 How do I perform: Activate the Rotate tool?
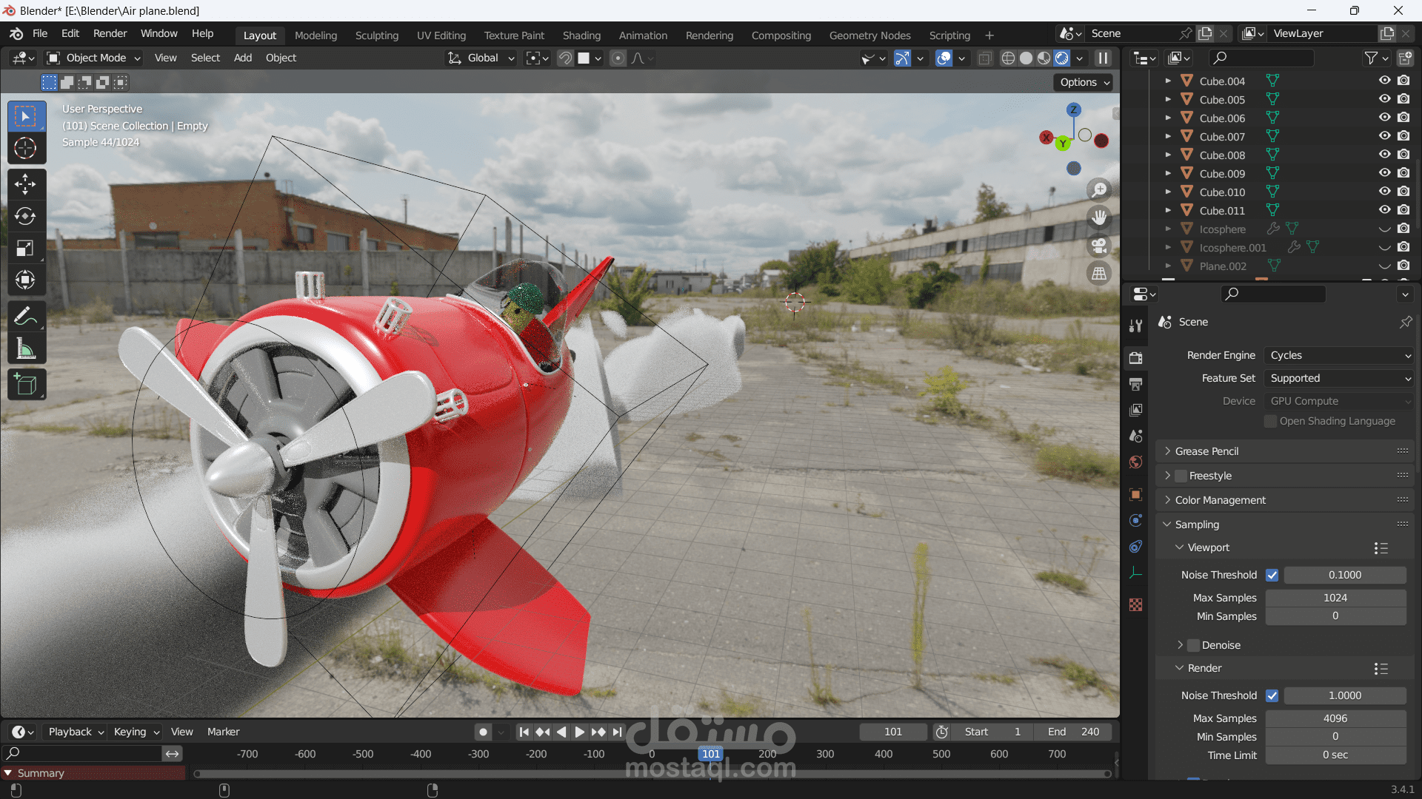(26, 216)
